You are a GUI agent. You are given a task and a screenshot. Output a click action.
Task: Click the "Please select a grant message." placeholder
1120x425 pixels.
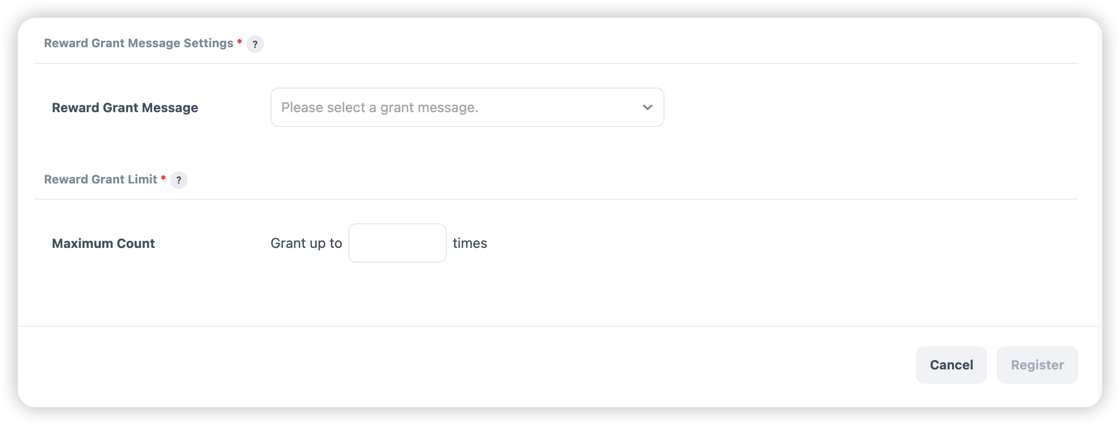(x=380, y=107)
